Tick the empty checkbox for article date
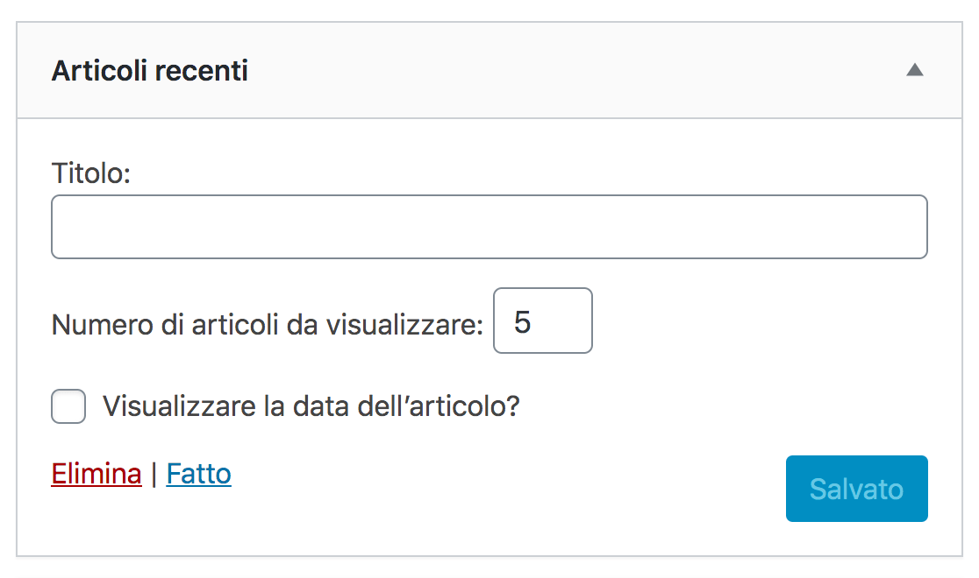This screenshot has width=979, height=578. click(x=68, y=406)
